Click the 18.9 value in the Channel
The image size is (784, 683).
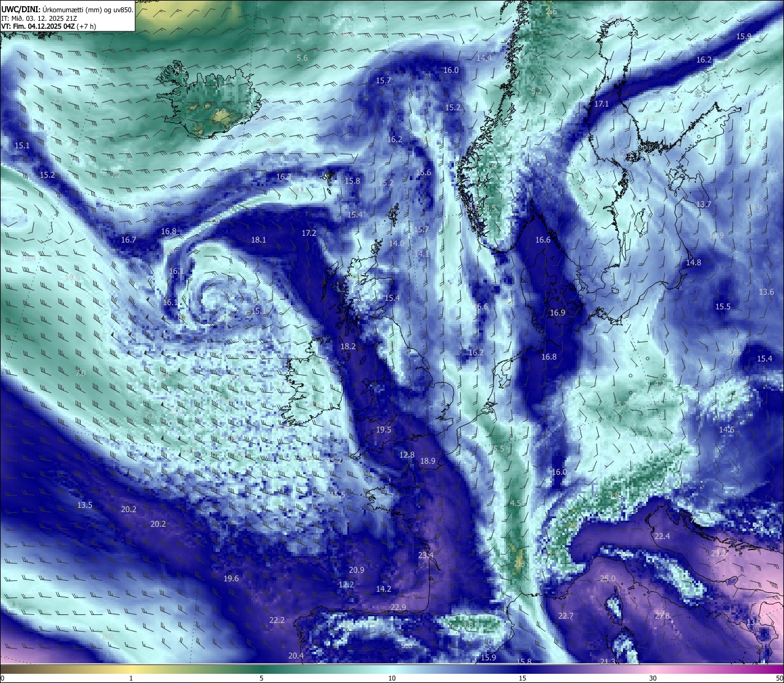tap(428, 461)
